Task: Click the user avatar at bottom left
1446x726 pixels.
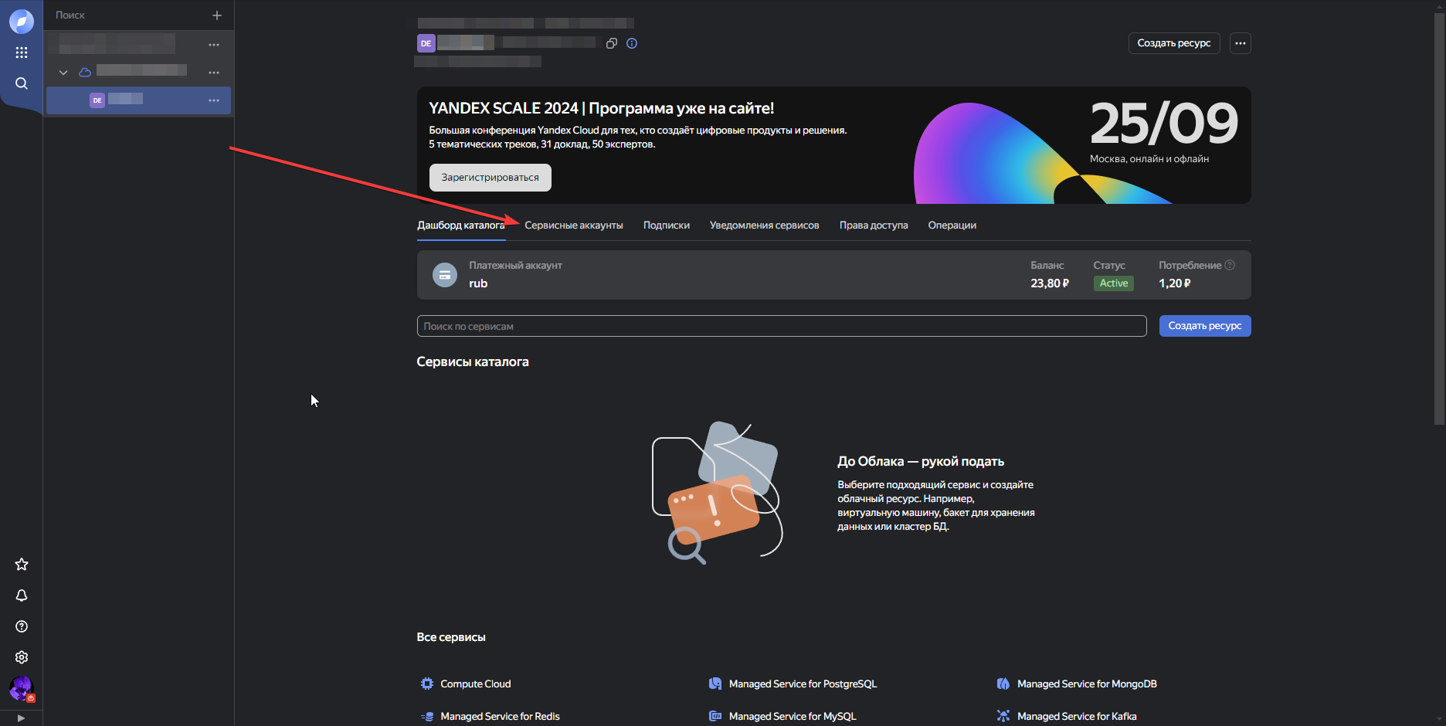Action: 22,688
